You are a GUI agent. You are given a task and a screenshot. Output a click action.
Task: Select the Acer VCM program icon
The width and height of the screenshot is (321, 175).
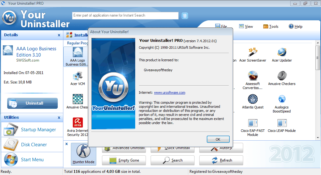(x=78, y=76)
